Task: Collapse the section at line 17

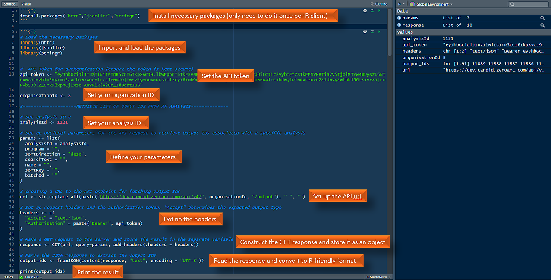Action: point(16,106)
